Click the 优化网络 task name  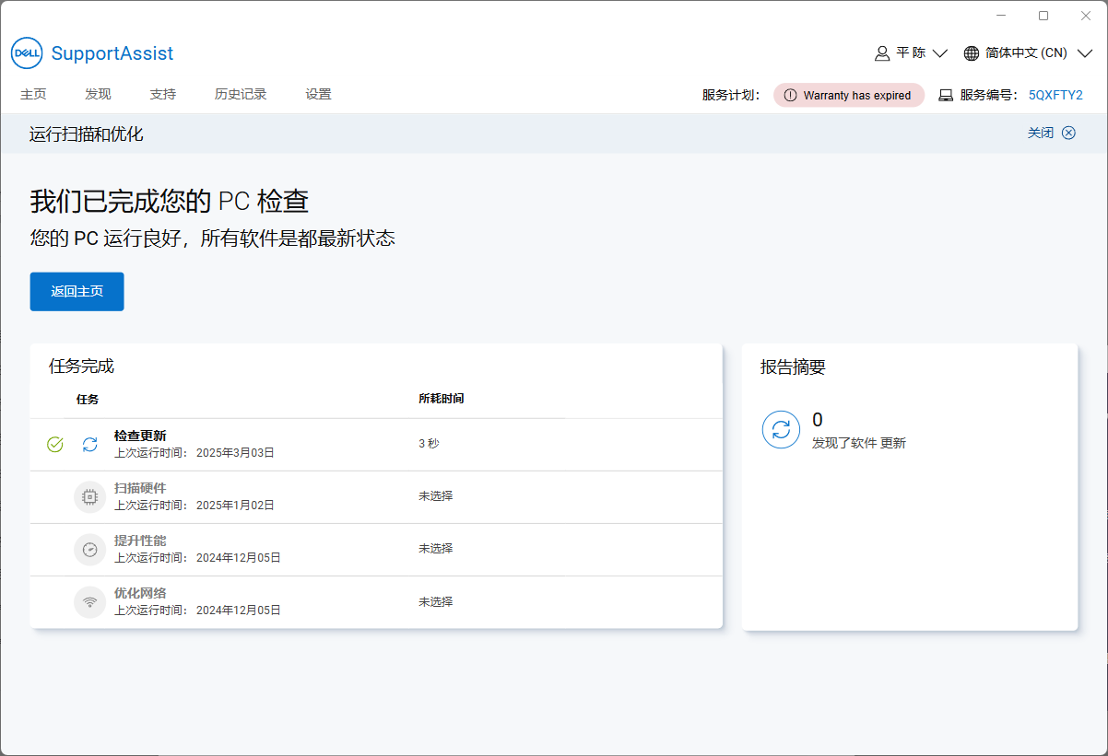[x=140, y=593]
